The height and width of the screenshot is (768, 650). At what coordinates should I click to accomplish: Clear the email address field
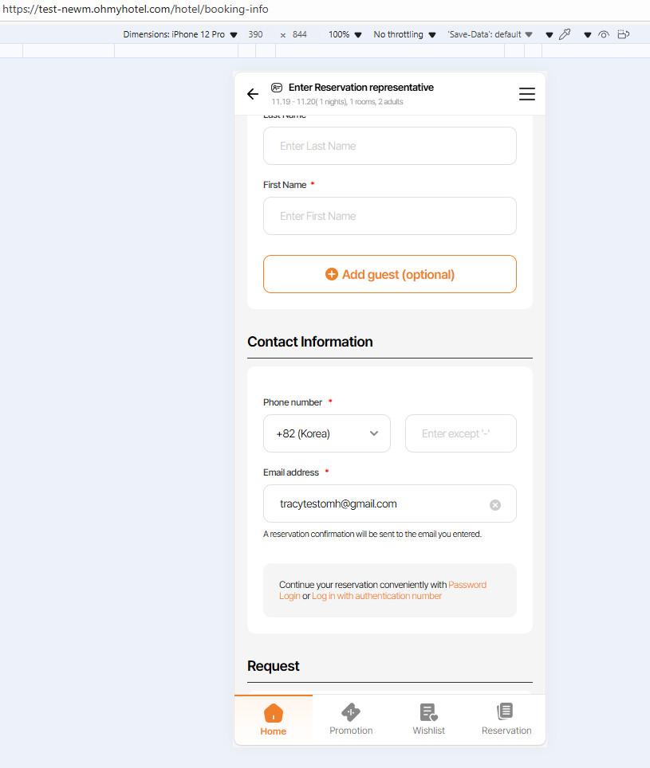(495, 504)
